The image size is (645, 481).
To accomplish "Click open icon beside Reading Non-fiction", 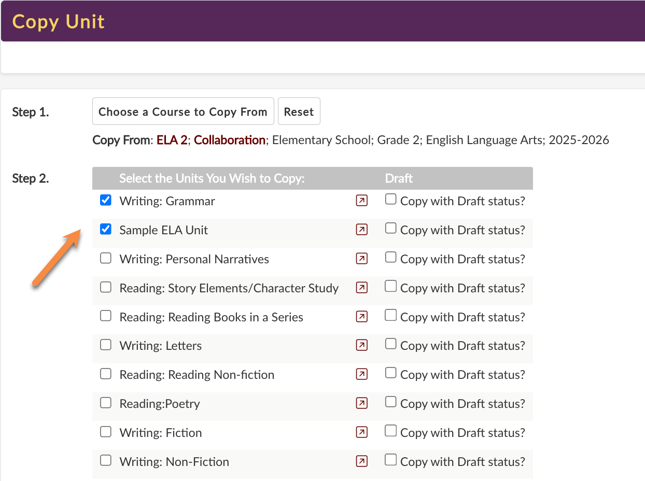I will click(x=362, y=374).
